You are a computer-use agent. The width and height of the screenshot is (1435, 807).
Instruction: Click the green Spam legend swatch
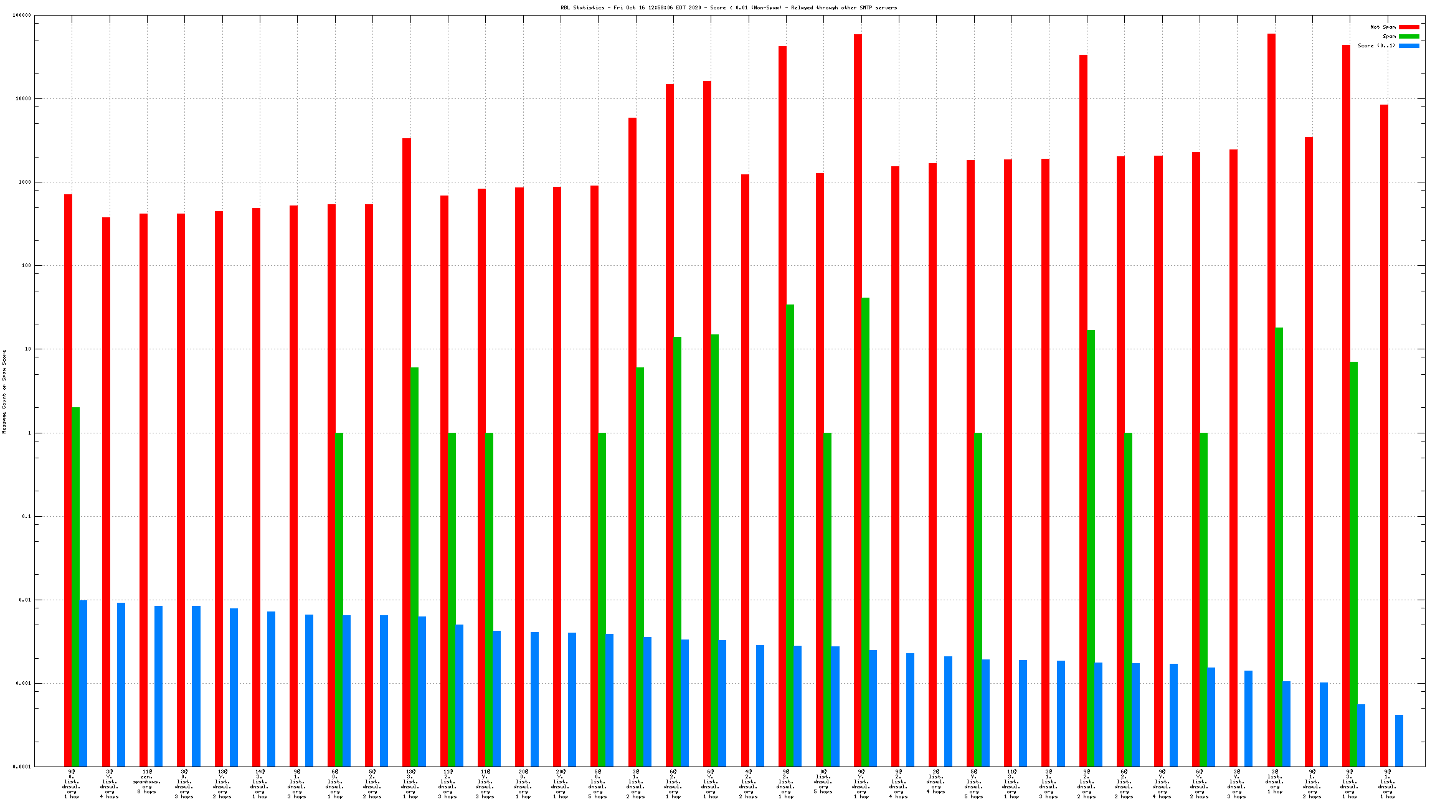pyautogui.click(x=1409, y=37)
